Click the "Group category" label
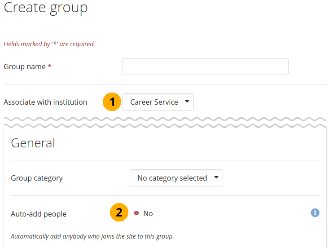Screen dimensions: 329x248 pos(37,178)
